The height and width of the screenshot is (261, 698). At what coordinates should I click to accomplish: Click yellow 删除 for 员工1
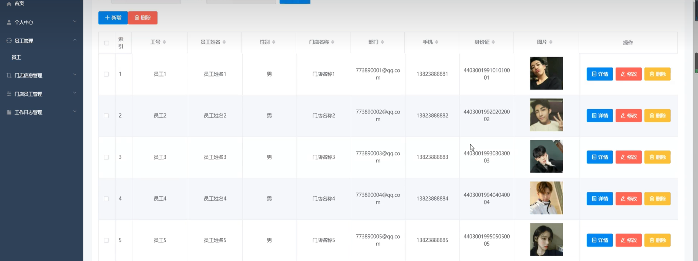(658, 74)
